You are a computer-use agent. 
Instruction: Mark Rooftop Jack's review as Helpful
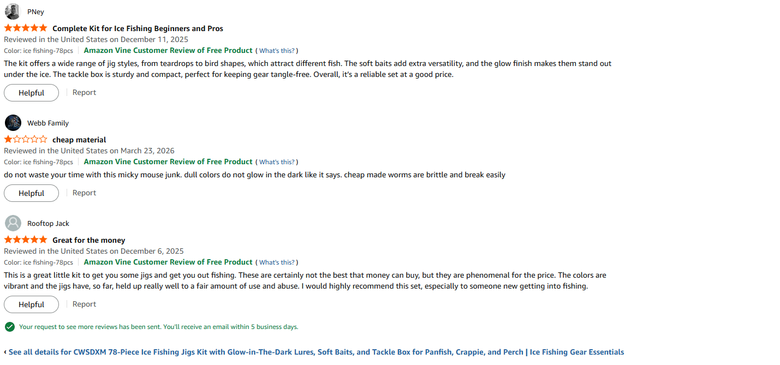coord(31,304)
